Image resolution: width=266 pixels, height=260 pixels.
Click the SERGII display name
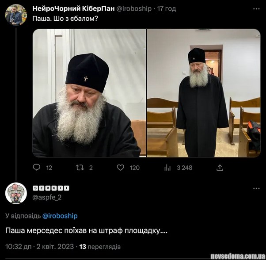pyautogui.click(x=51, y=188)
